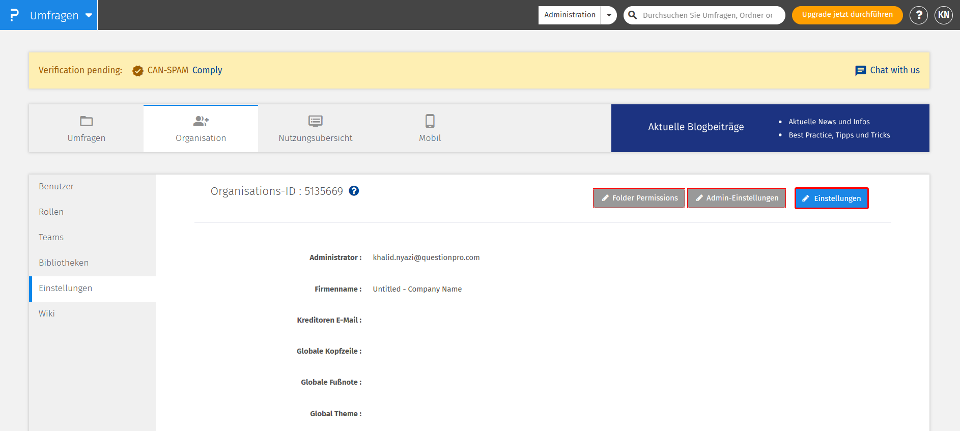Click the chat bubble icon
Image resolution: width=960 pixels, height=431 pixels.
tap(860, 71)
